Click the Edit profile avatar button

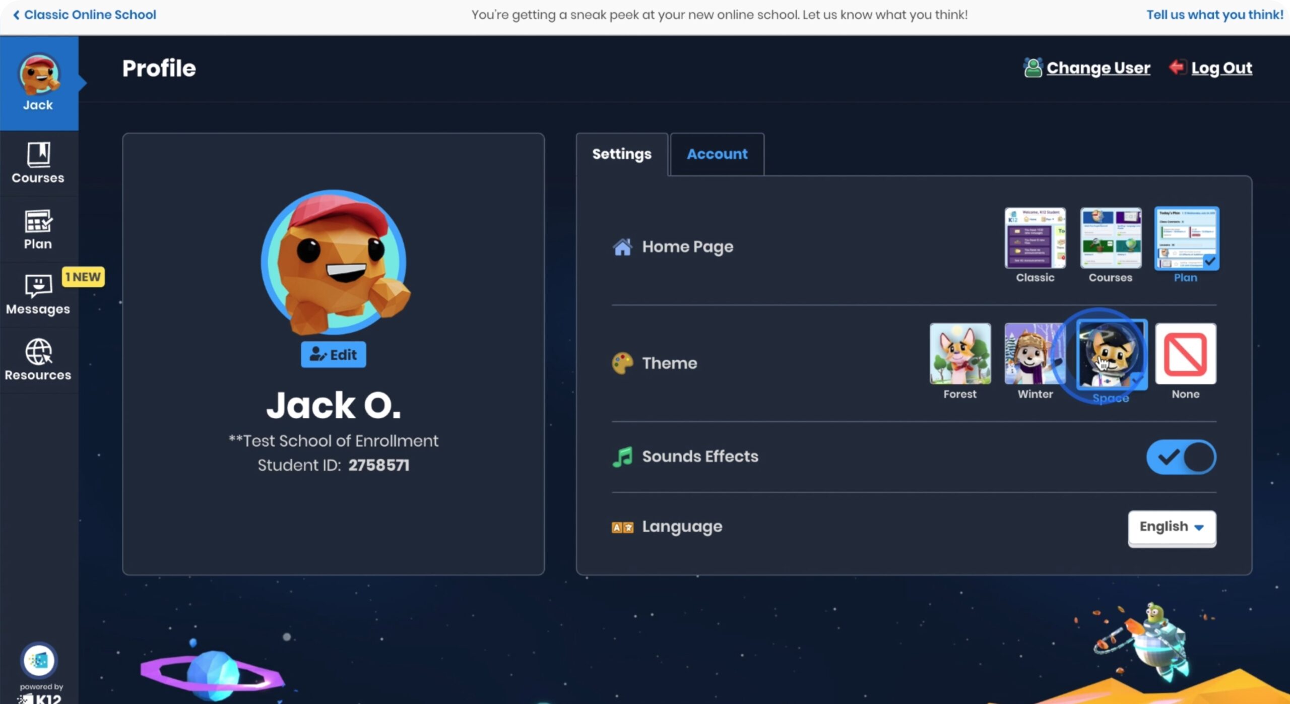tap(334, 355)
